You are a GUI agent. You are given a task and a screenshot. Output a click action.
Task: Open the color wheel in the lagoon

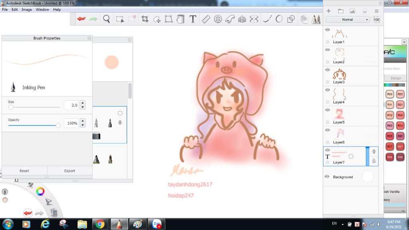click(x=40, y=191)
